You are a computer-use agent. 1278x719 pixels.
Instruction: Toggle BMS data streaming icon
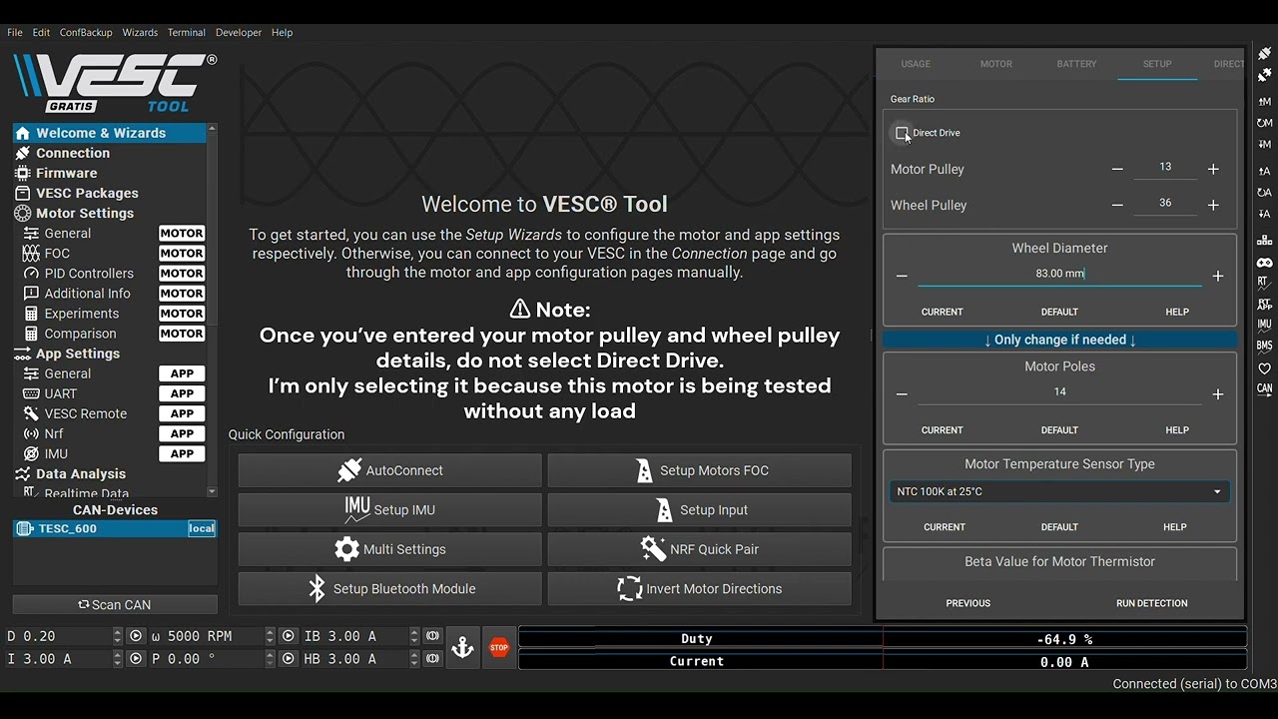[1264, 346]
